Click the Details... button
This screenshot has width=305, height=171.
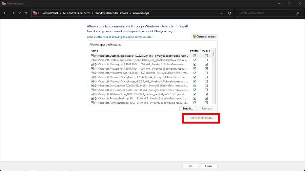click(x=188, y=108)
